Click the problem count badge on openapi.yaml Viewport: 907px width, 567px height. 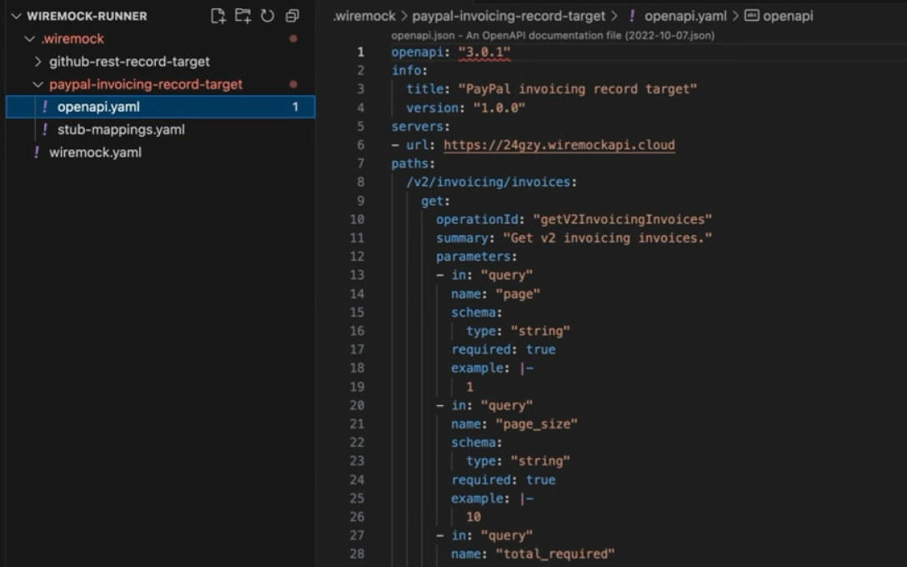click(295, 107)
